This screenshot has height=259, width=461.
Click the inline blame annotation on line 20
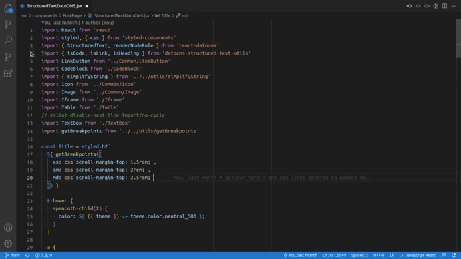pyautogui.click(x=271, y=178)
